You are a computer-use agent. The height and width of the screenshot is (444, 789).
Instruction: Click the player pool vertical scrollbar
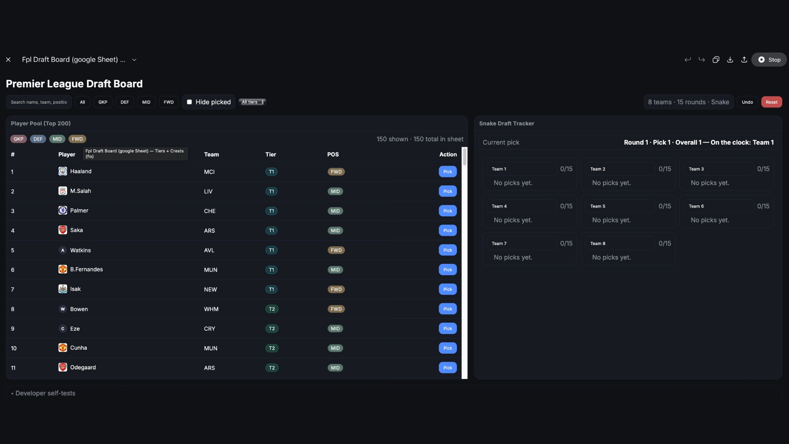[465, 263]
